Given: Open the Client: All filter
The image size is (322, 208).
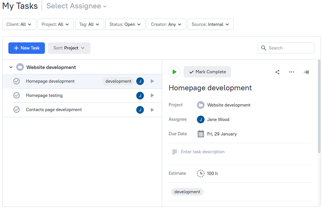Looking at the screenshot, I should (x=19, y=24).
